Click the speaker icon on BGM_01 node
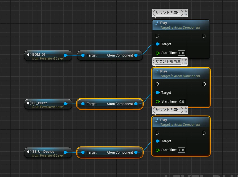This screenshot has width=238, height=177. click(29, 55)
